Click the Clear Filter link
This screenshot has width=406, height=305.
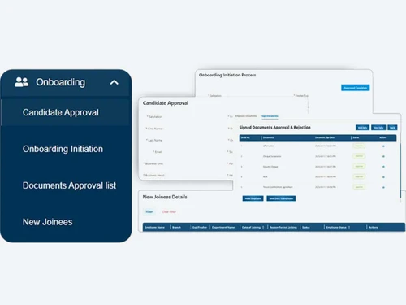(x=169, y=211)
